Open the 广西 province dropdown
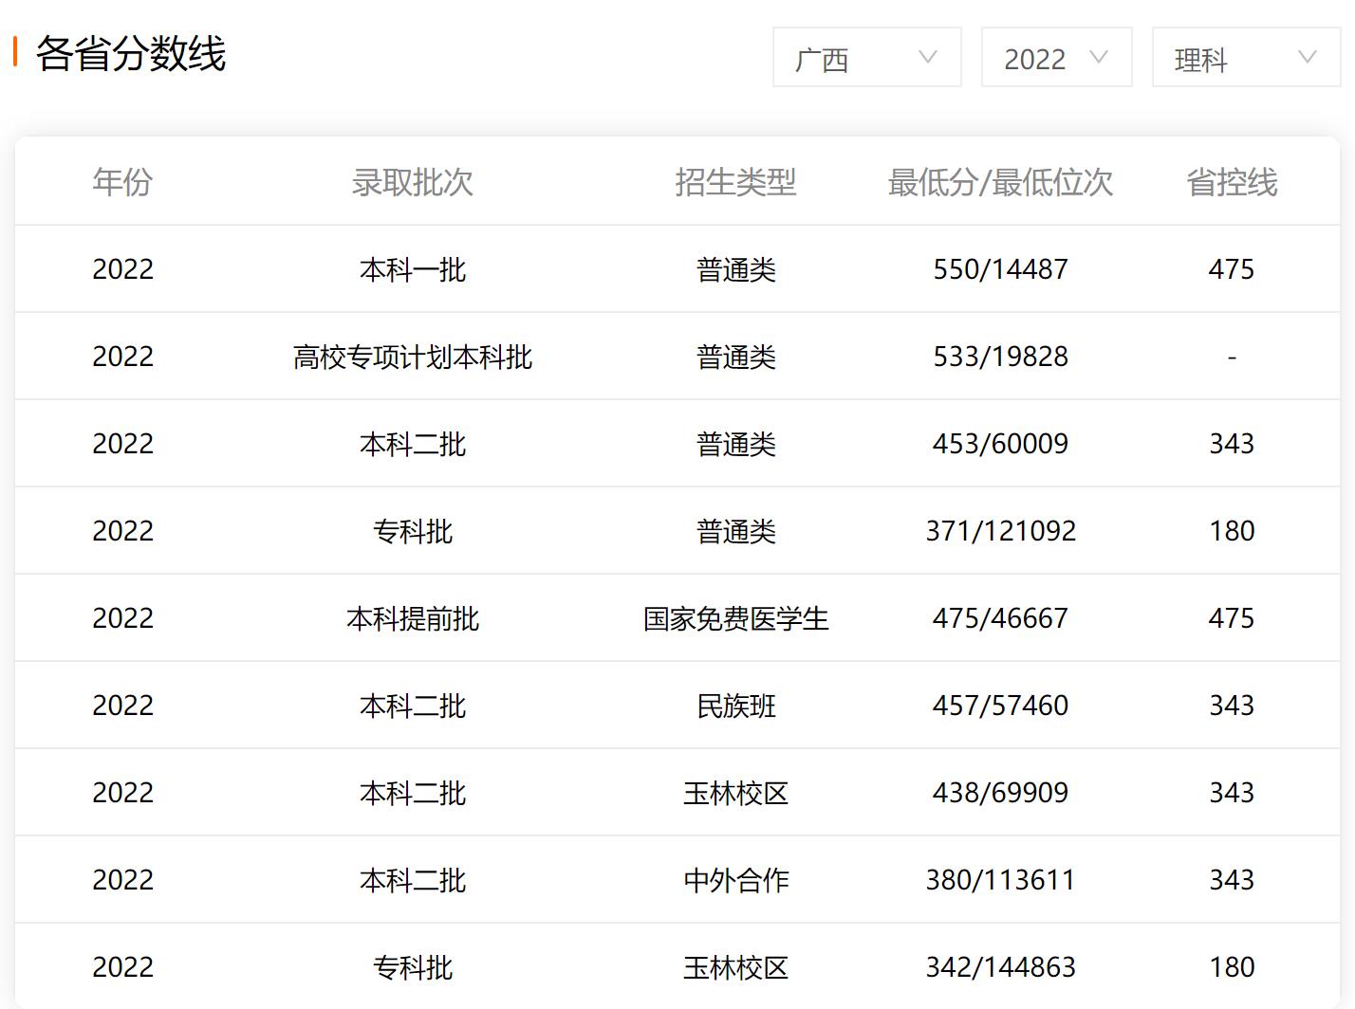The height and width of the screenshot is (1009, 1355). (x=865, y=58)
